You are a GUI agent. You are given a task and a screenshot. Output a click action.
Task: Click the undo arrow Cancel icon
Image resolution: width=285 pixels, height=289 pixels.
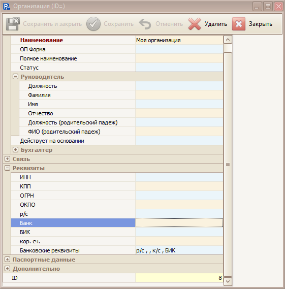pyautogui.click(x=145, y=24)
